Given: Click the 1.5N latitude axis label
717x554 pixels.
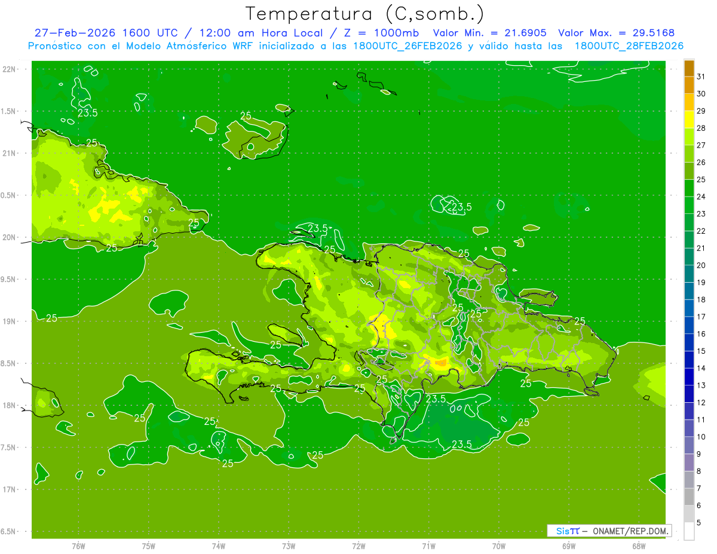Looking at the screenshot, I should click(9, 111).
